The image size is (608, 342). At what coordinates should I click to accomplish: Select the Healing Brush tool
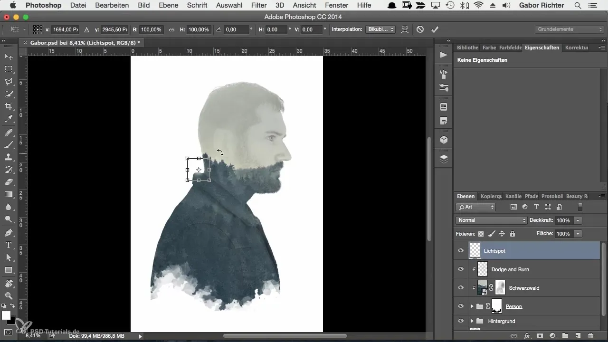[9, 133]
